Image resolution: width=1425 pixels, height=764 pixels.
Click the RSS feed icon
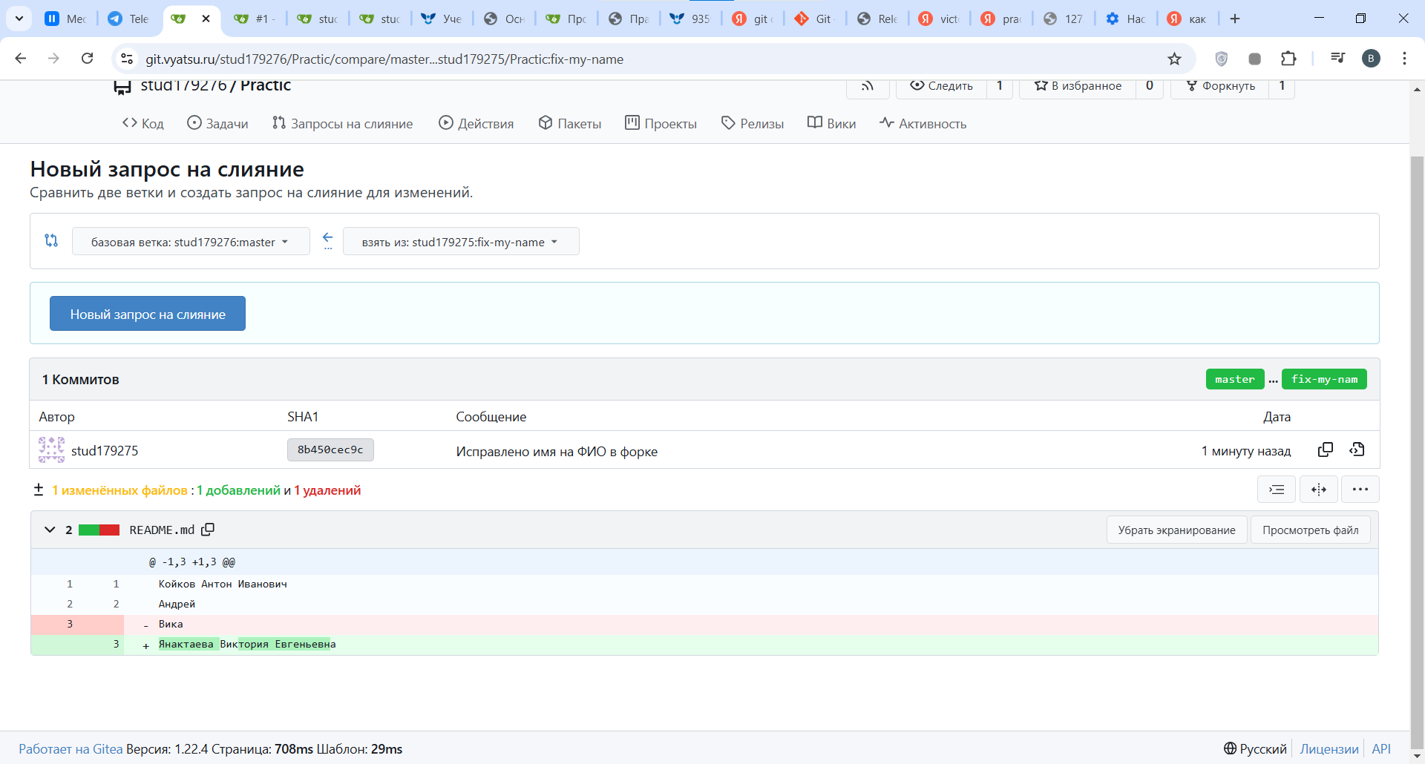point(867,86)
